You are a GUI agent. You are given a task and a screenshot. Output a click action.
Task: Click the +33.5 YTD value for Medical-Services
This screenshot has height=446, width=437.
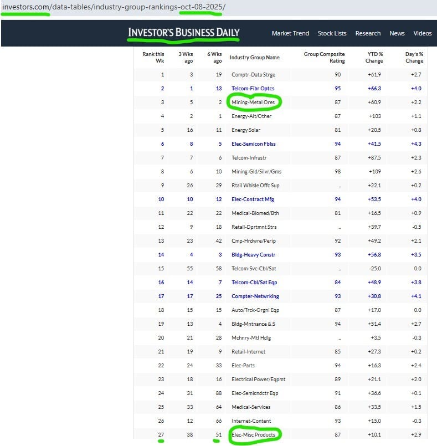pyautogui.click(x=374, y=407)
